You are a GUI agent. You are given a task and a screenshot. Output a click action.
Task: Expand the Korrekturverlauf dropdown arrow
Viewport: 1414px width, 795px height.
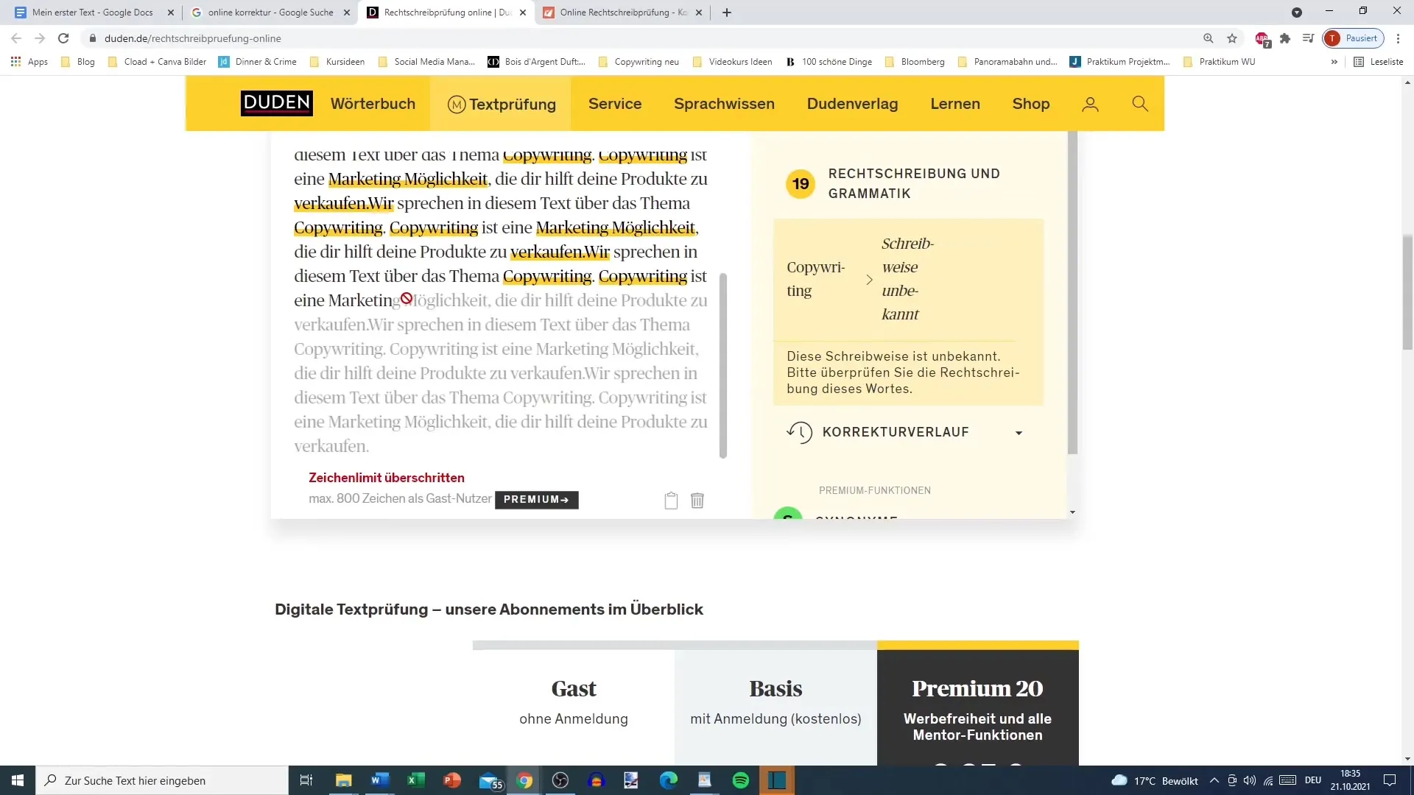coord(1019,433)
